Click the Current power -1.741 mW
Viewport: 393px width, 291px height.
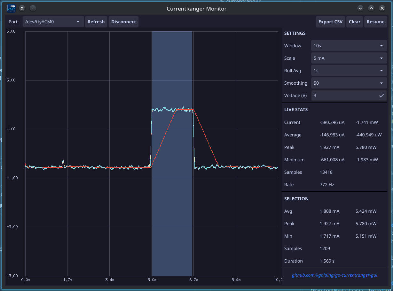pos(366,122)
